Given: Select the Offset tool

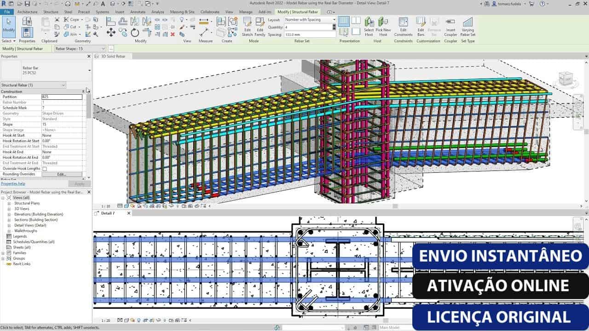Looking at the screenshot, I should pyautogui.click(x=123, y=21).
